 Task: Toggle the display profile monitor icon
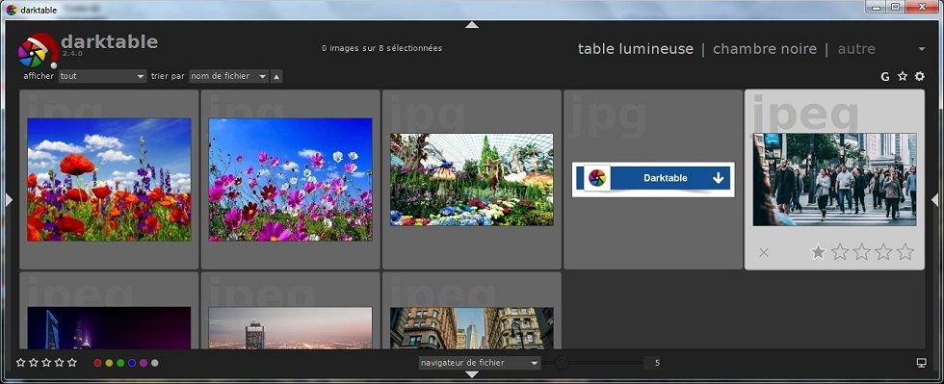click(x=921, y=362)
